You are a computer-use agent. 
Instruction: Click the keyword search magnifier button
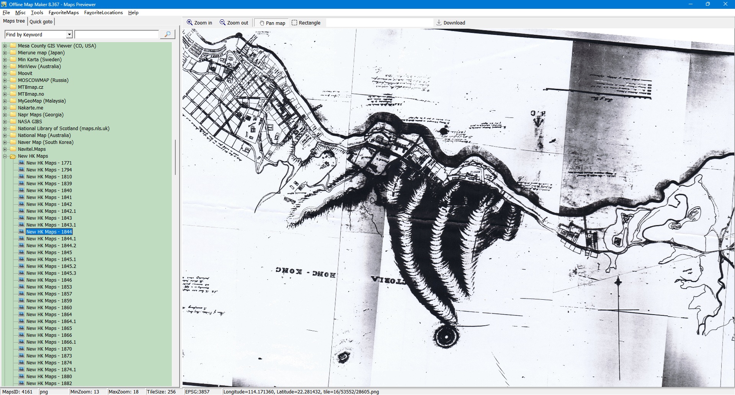167,34
